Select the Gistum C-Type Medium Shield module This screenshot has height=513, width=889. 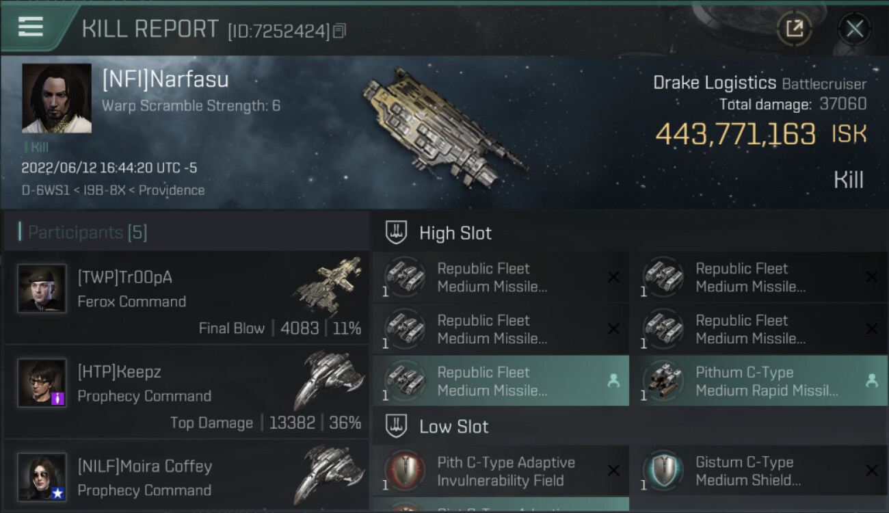pos(759,471)
